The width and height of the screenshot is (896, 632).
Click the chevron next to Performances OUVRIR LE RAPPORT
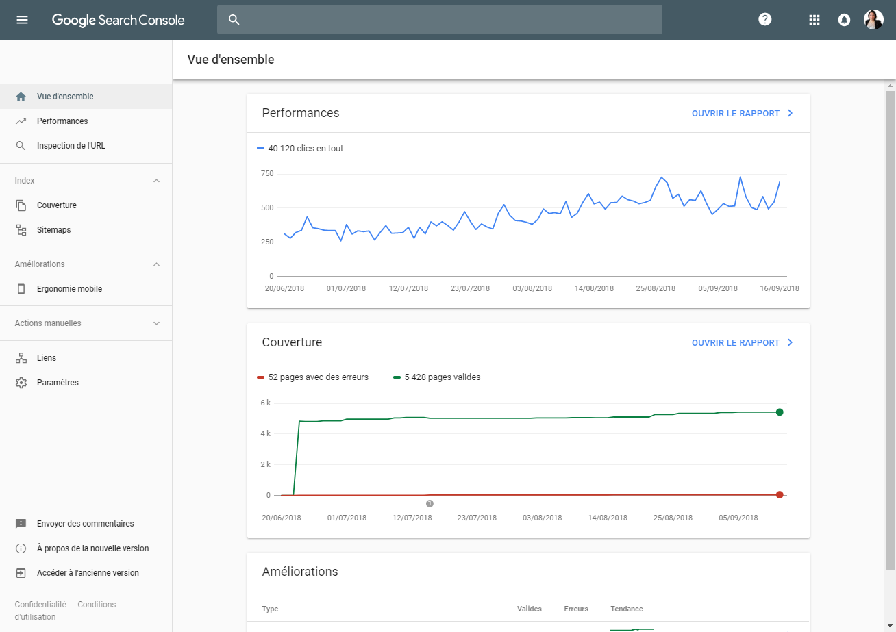[790, 114]
